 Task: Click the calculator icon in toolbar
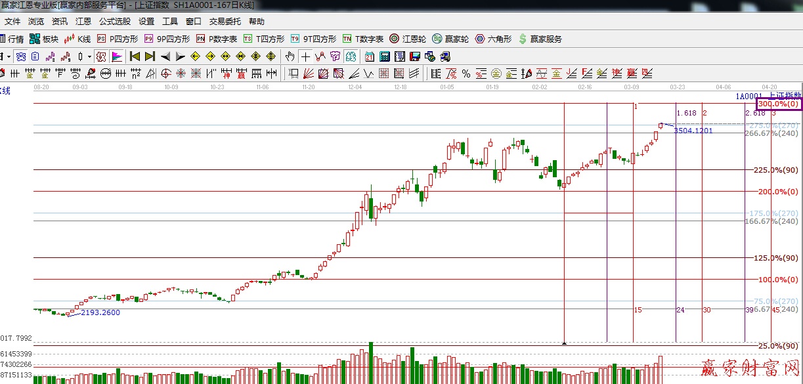point(384,56)
